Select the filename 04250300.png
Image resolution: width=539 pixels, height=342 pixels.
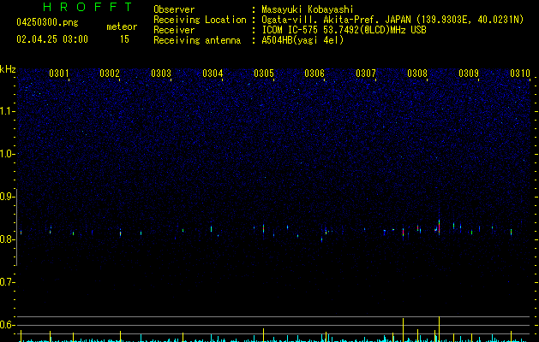pos(47,23)
